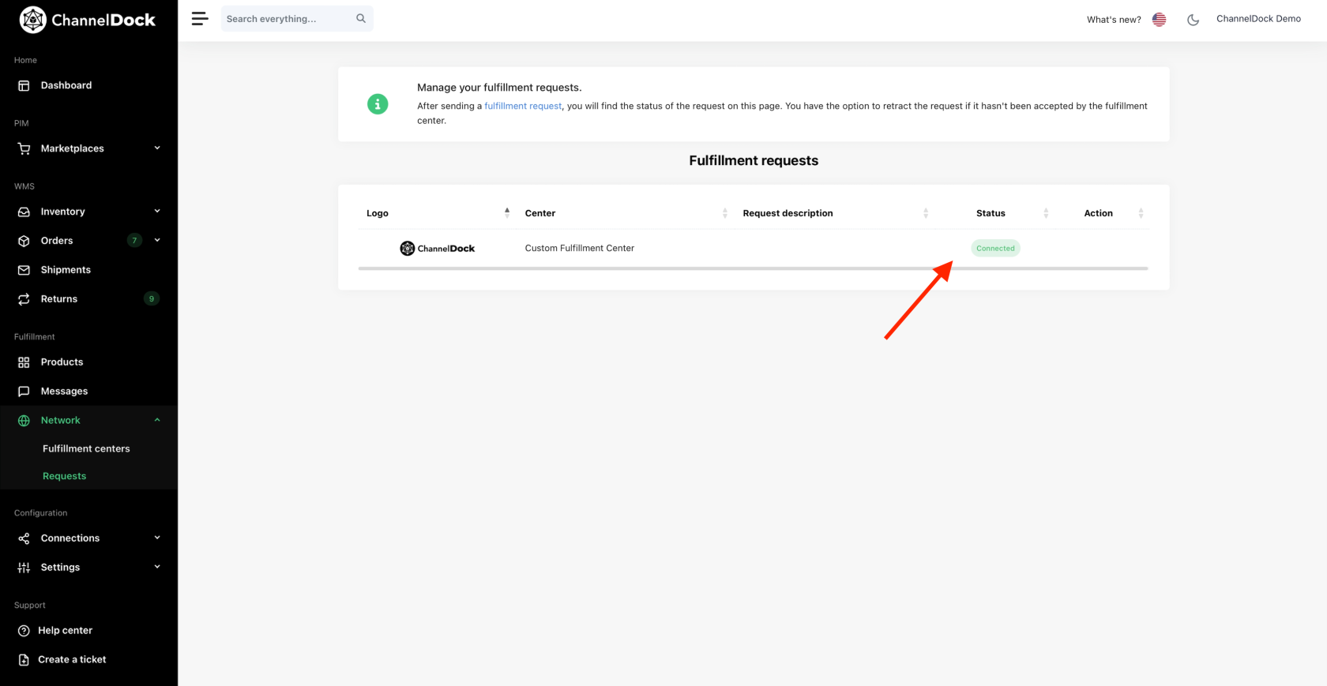Sort table by Action column arrows
This screenshot has height=686, width=1327.
(1141, 213)
